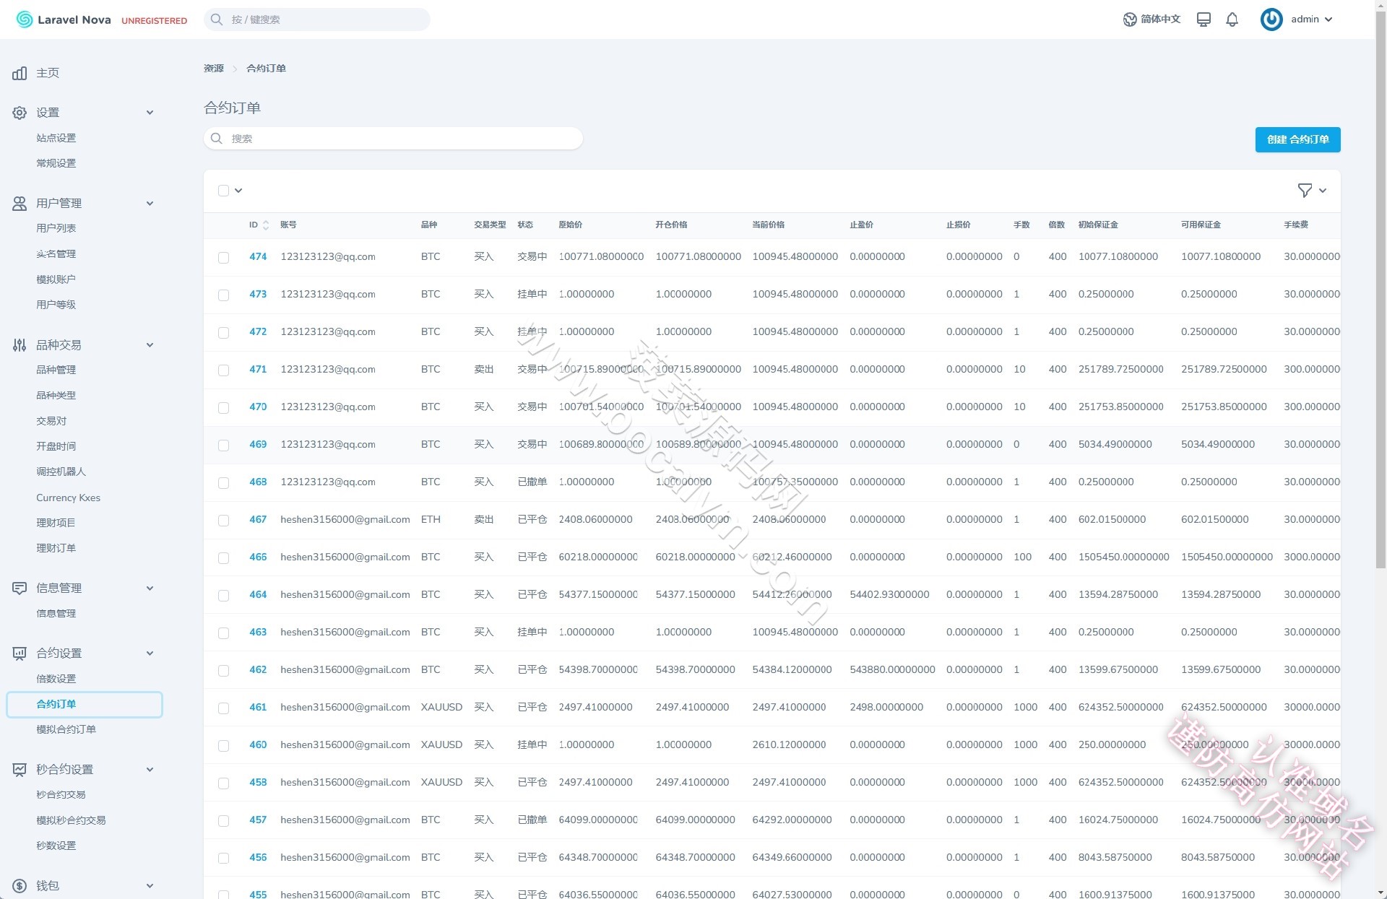The width and height of the screenshot is (1387, 899).
Task: Click the 品种交易 sliders icon
Action: point(20,345)
